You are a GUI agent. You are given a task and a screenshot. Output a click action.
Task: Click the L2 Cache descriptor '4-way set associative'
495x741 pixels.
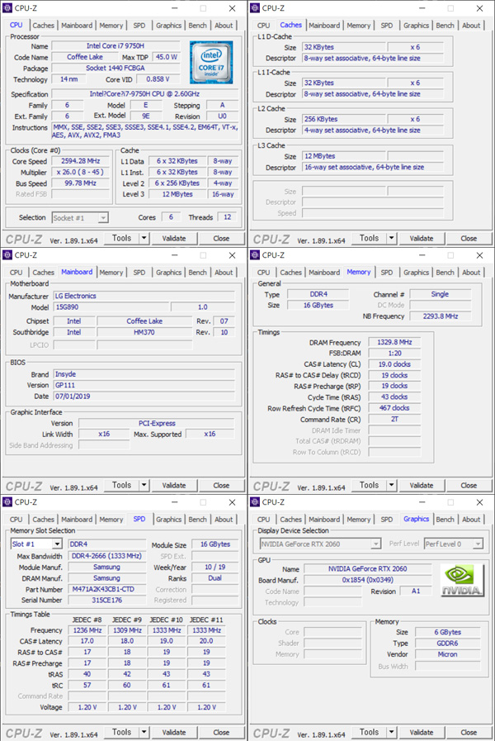tap(373, 130)
